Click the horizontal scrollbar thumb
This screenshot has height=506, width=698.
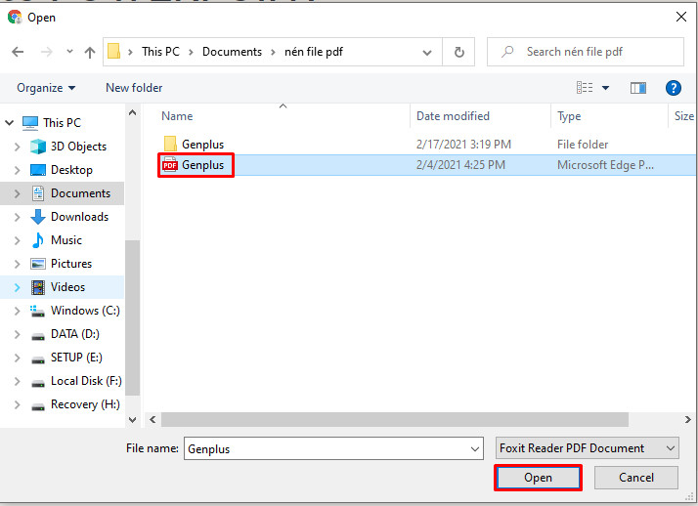pos(394,419)
